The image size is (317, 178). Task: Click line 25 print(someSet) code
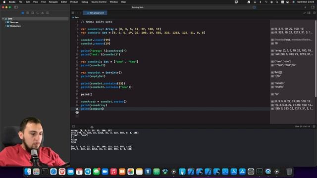93,109
